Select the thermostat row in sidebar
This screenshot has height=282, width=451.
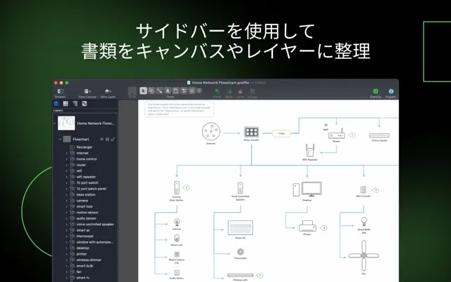coord(85,236)
